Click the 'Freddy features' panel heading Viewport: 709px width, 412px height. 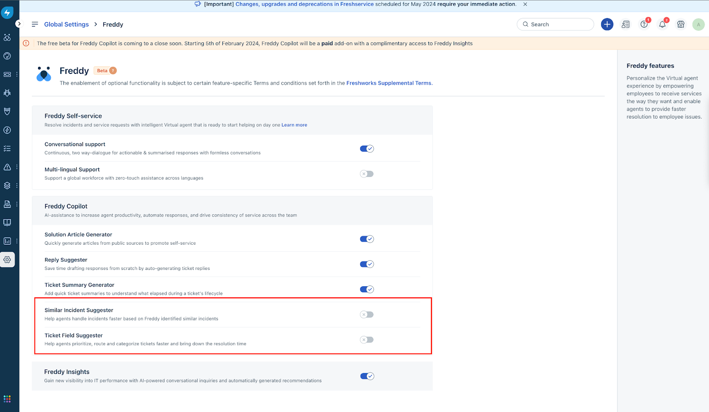pyautogui.click(x=651, y=65)
